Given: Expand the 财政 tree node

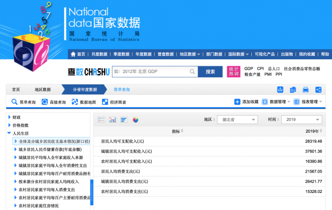Looking at the screenshot, I should 9,117.
